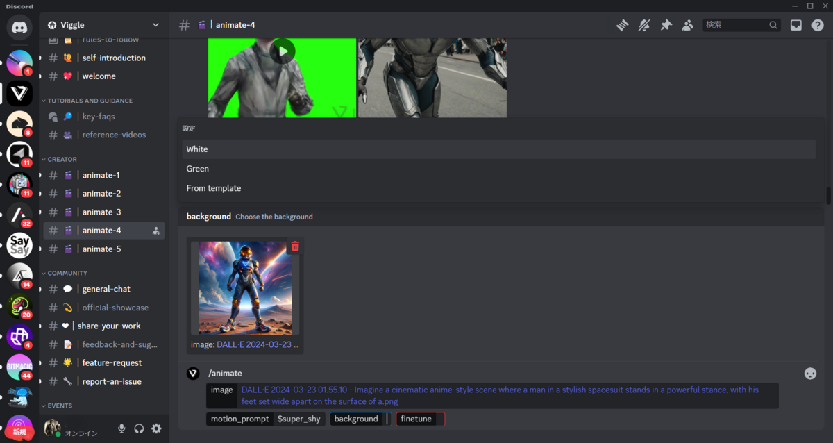The height and width of the screenshot is (443, 833).
Task: Open the general-chat channel
Action: (104, 289)
